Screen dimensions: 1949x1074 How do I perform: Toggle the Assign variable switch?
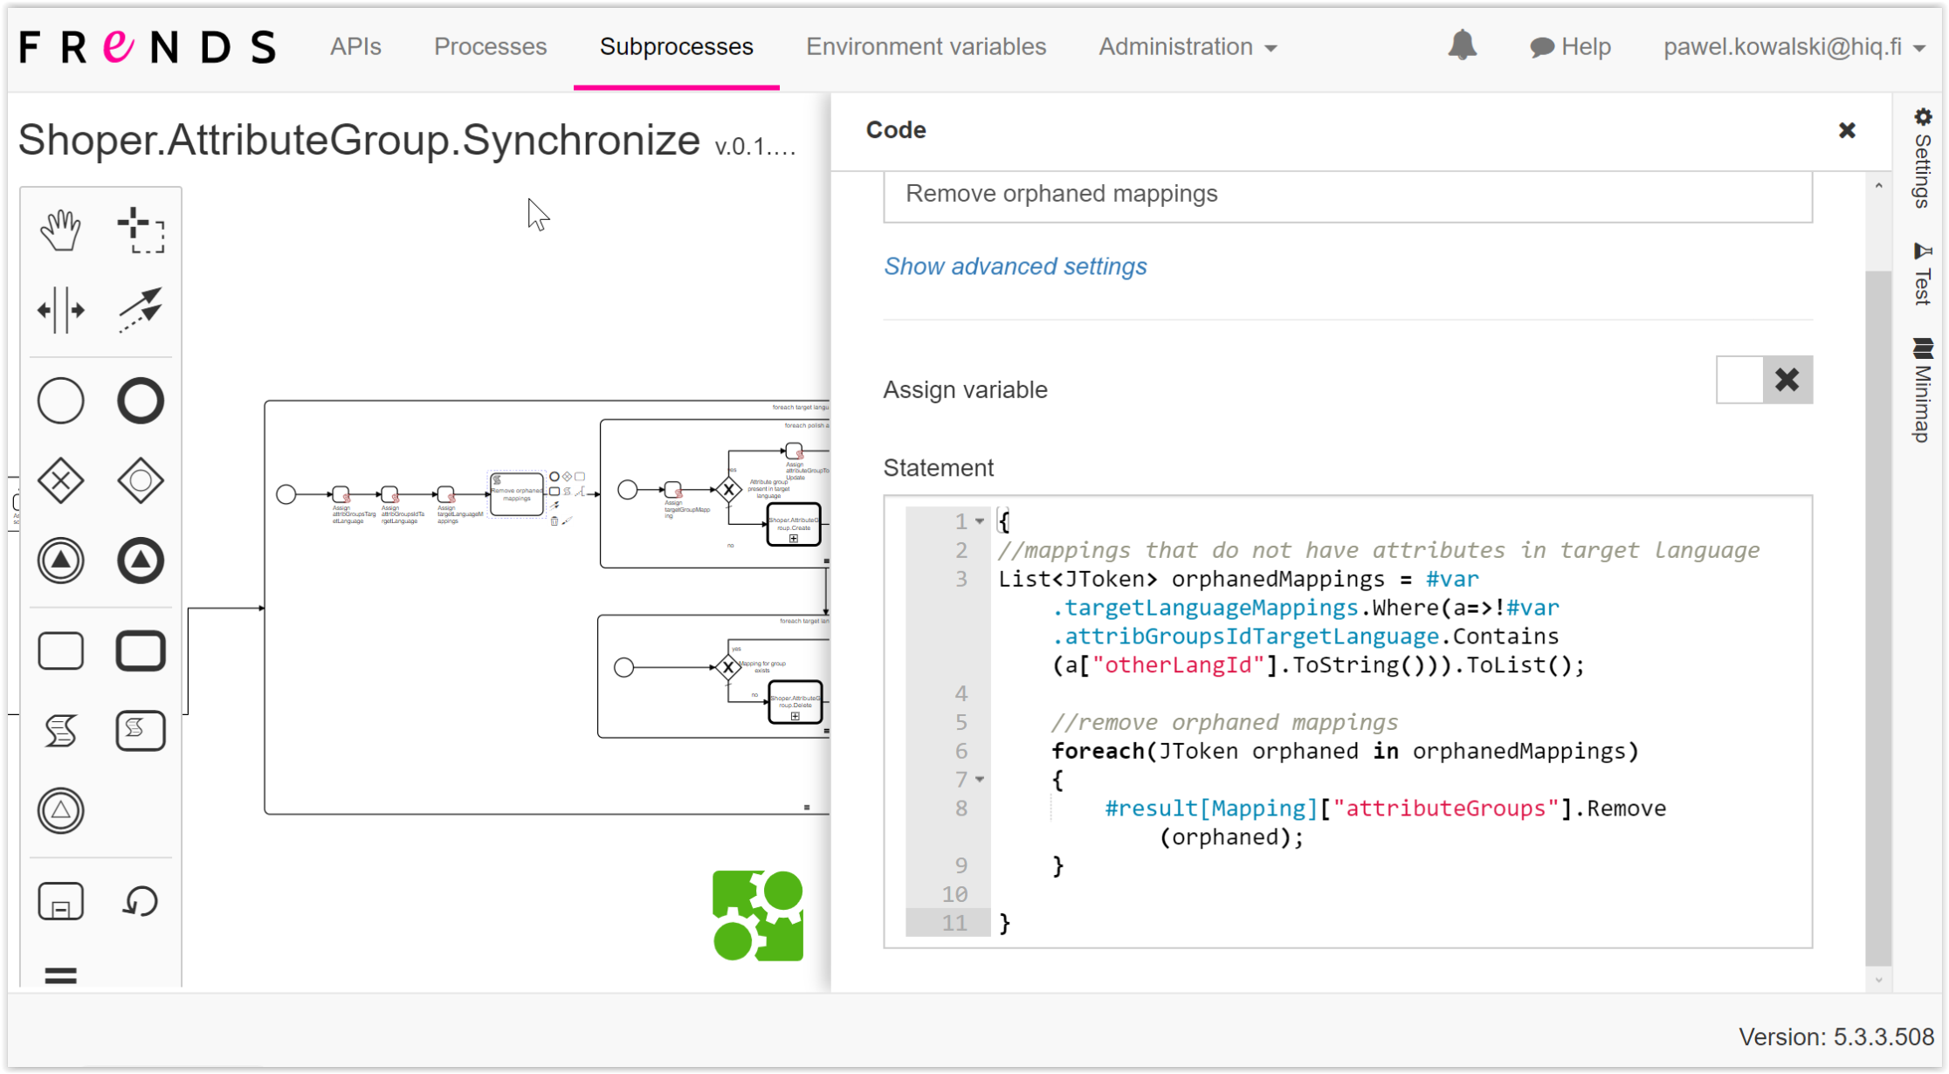click(1764, 380)
